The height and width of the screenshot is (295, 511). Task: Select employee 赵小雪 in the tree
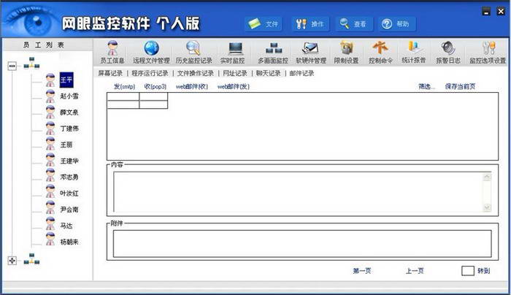click(x=69, y=96)
